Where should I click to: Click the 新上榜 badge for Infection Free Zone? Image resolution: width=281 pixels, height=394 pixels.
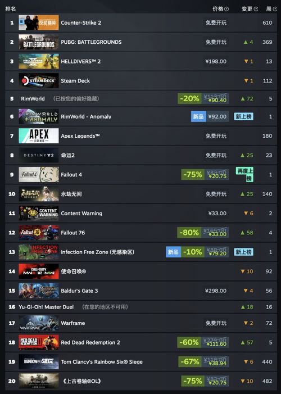tap(243, 252)
